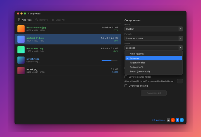The height and width of the screenshot is (137, 201).
Task: Open the light-blue 't' Twitter icon
Action: 182,120
